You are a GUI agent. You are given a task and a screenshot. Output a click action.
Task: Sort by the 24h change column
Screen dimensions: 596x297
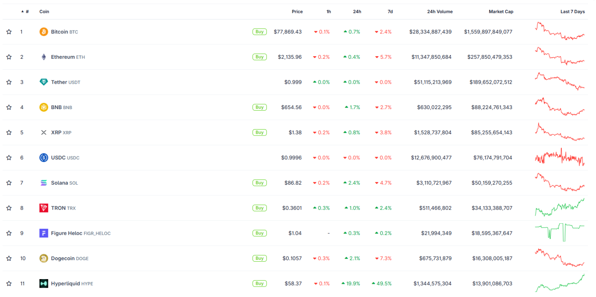tap(357, 12)
